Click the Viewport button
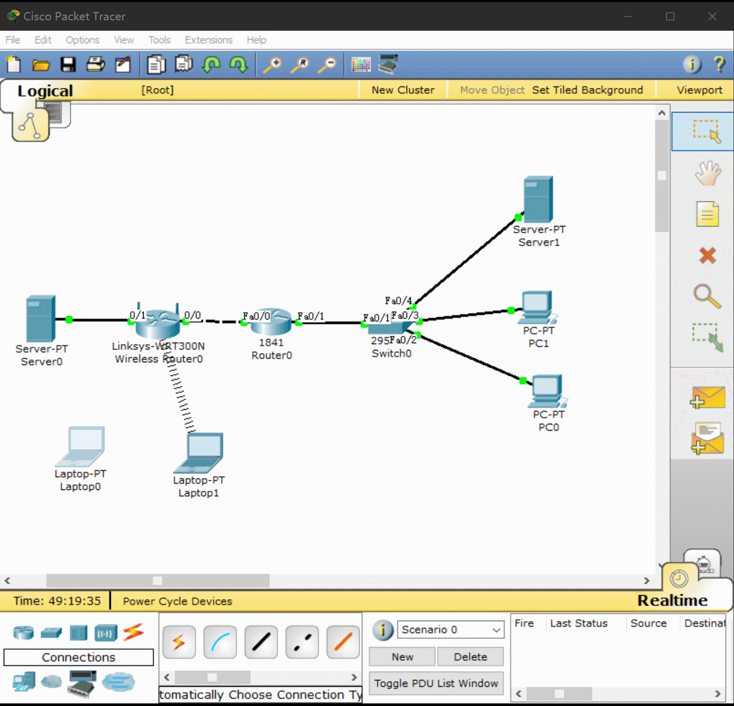The width and height of the screenshot is (734, 706). click(x=699, y=90)
